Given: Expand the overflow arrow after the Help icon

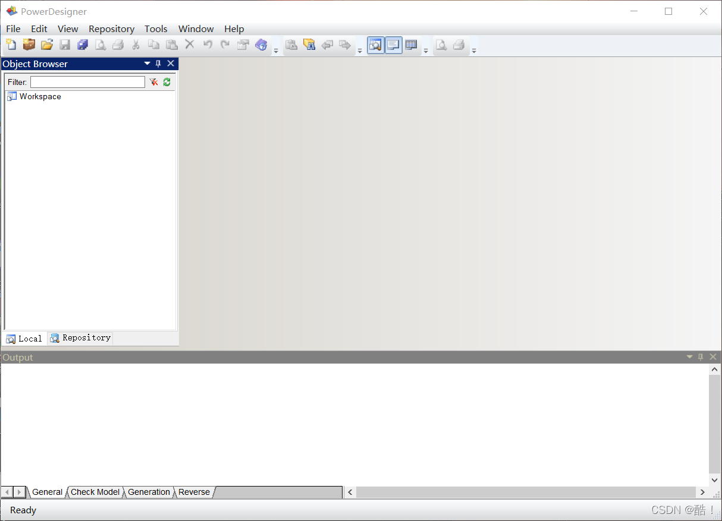Looking at the screenshot, I should [x=276, y=50].
